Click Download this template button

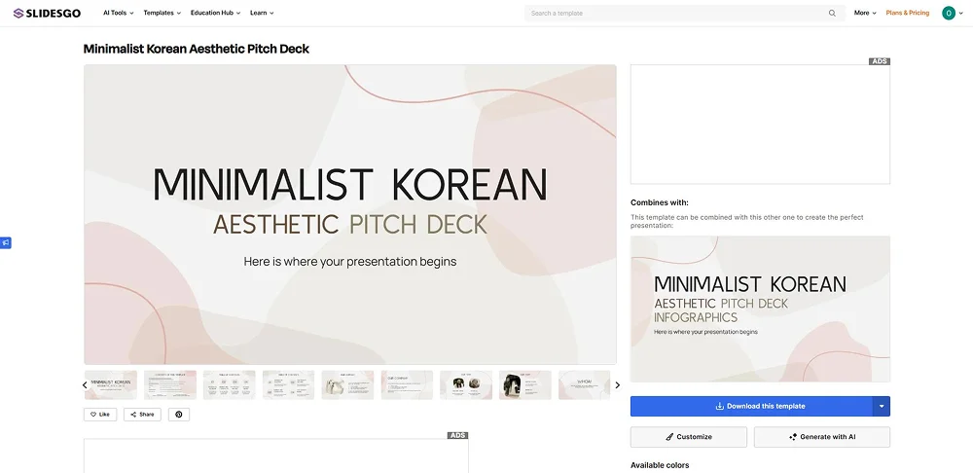tap(751, 406)
